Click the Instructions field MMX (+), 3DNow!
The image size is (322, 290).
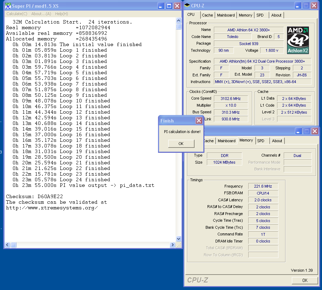(x=263, y=82)
